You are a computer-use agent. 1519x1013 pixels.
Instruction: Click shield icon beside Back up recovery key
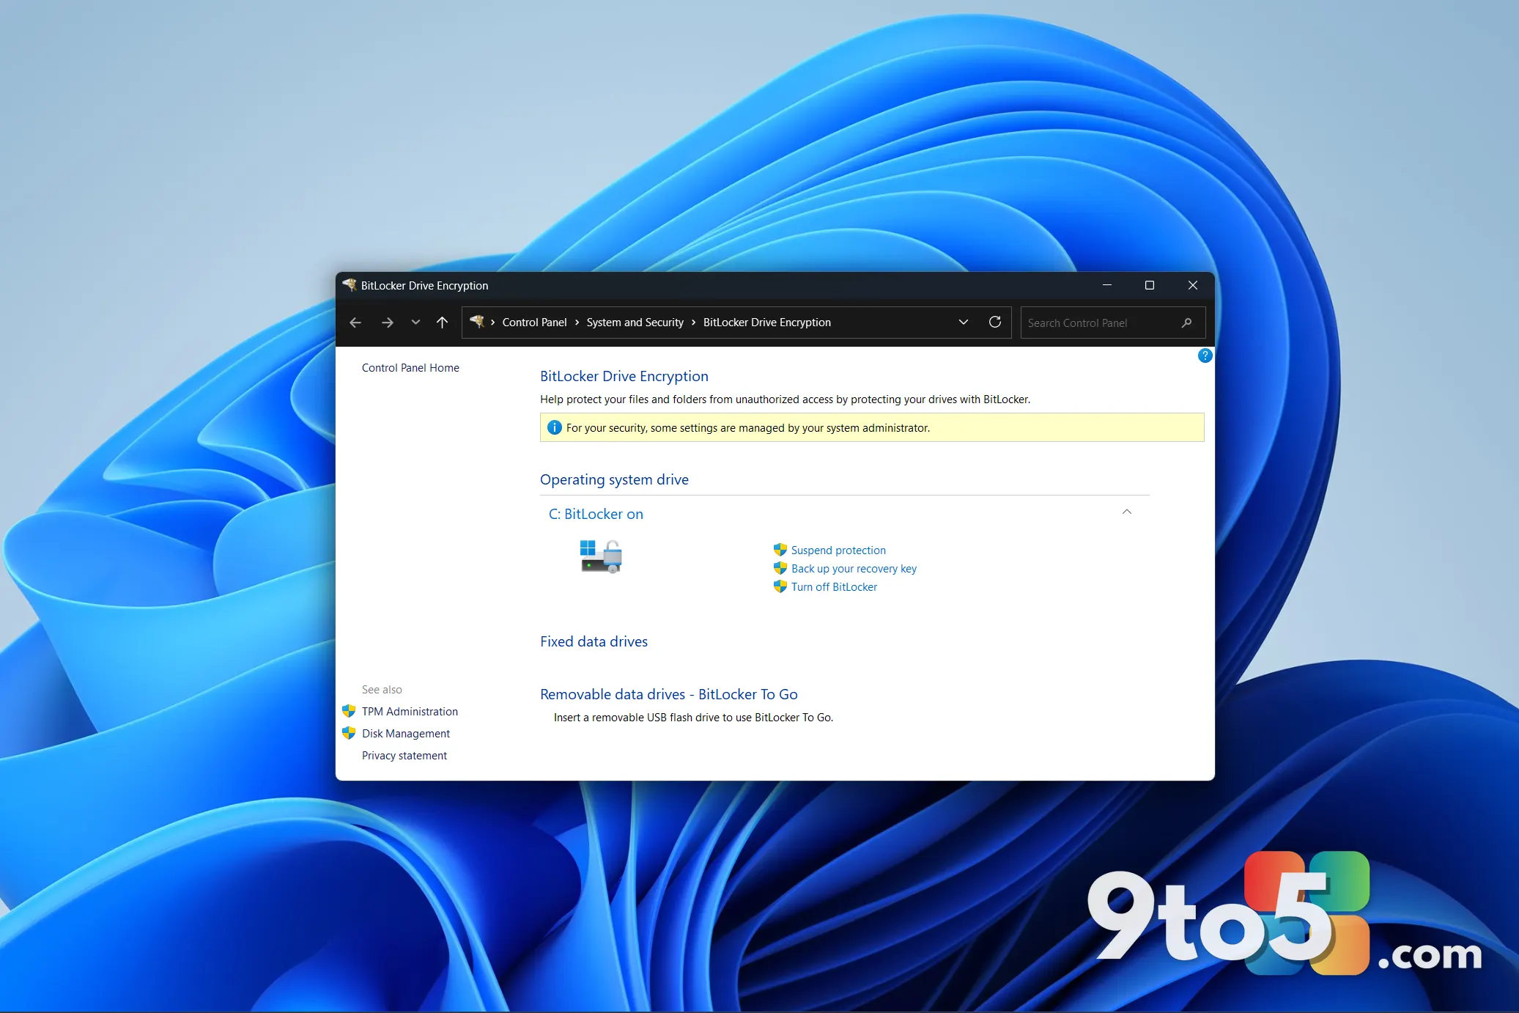[x=780, y=568]
